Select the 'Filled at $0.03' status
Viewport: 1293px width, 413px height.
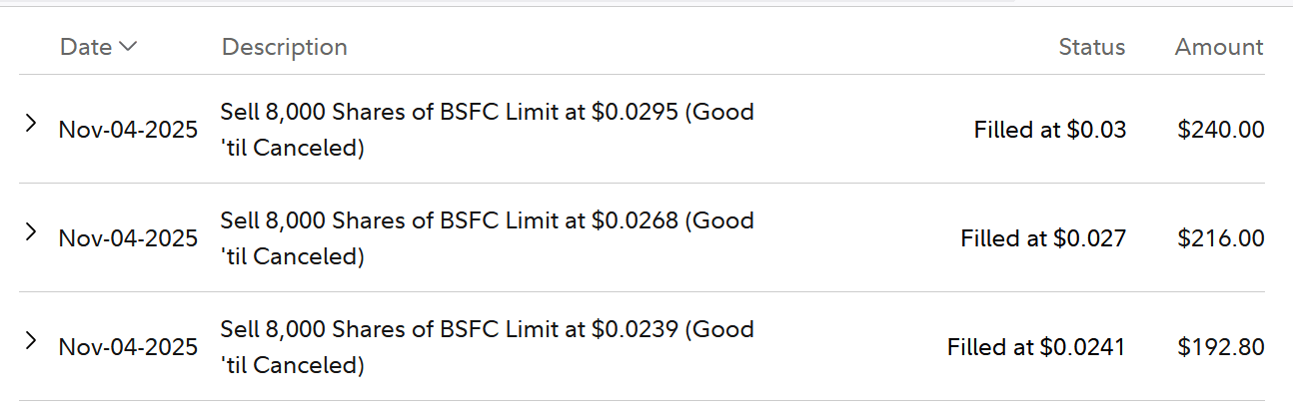[1049, 130]
